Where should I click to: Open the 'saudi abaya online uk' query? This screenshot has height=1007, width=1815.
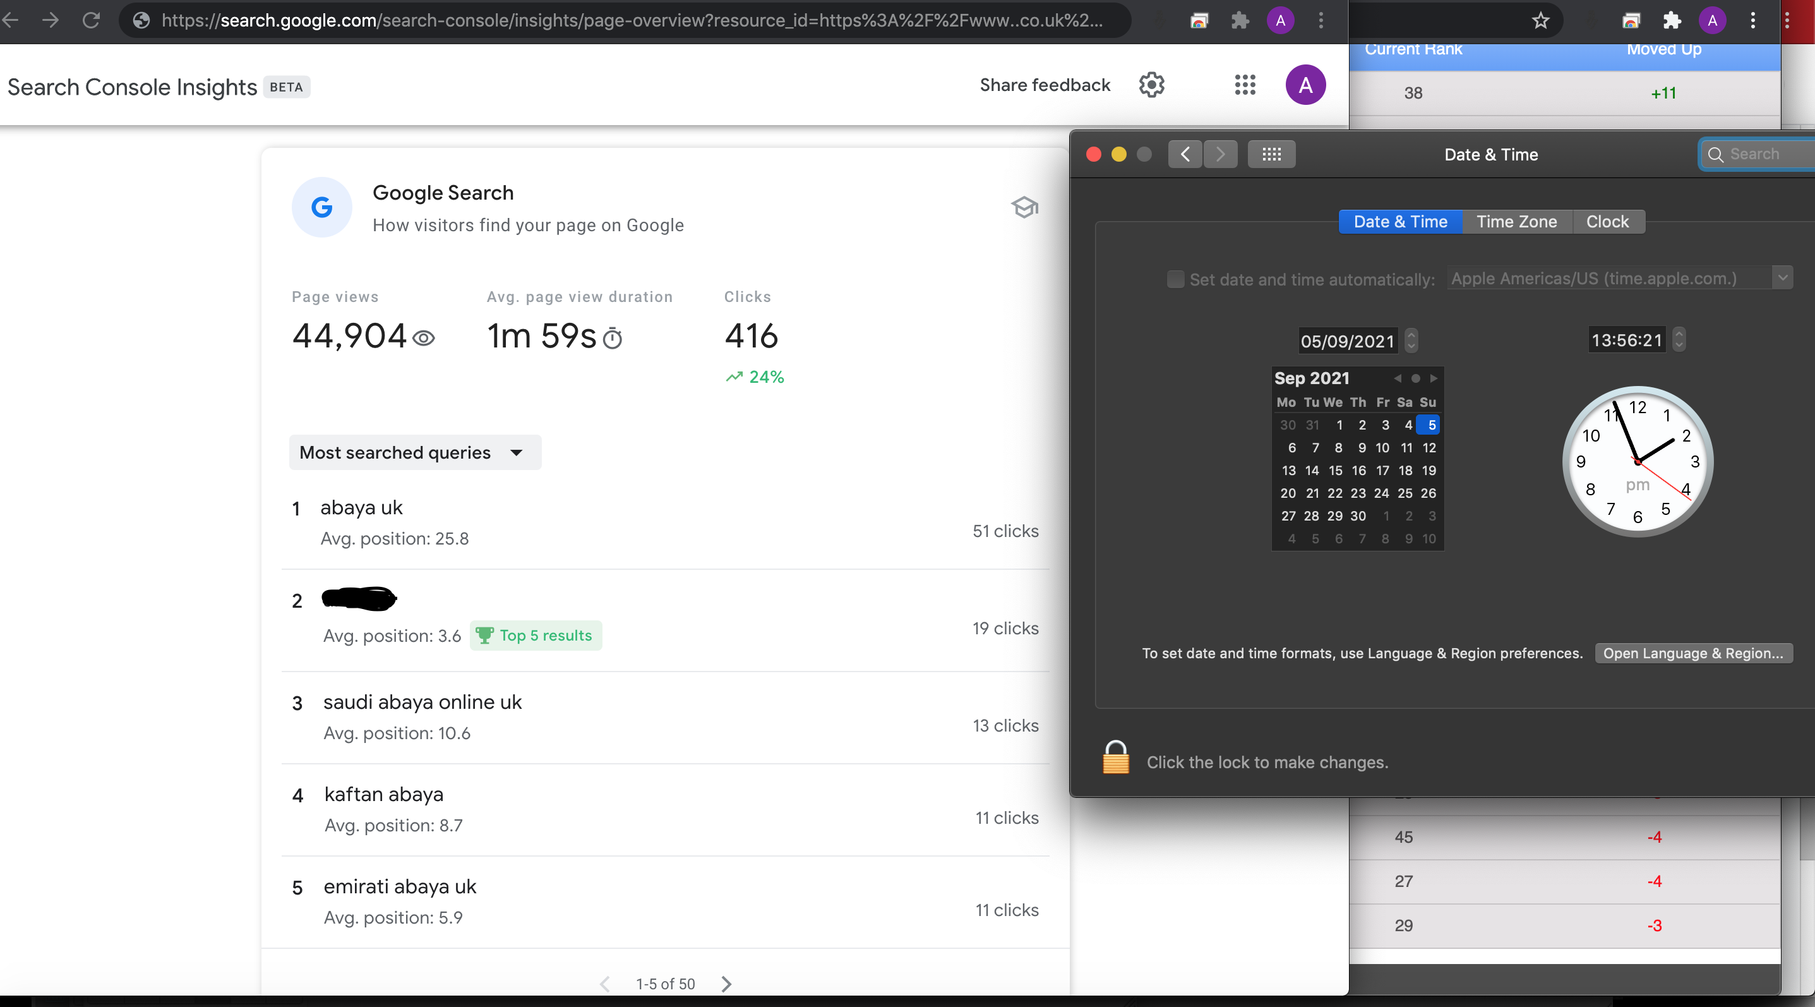click(x=665, y=718)
